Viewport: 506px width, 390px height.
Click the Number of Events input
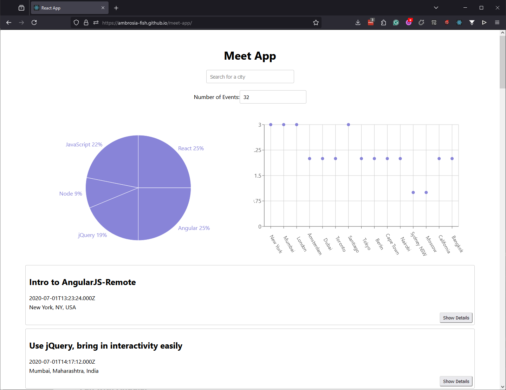pyautogui.click(x=273, y=97)
